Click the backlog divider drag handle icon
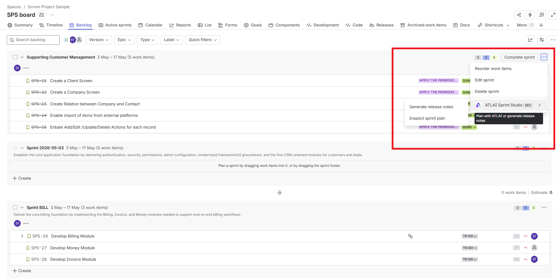 (280, 192)
